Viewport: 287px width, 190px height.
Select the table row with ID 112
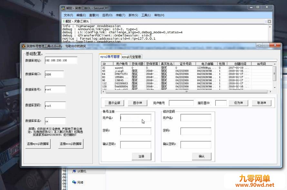point(187,84)
